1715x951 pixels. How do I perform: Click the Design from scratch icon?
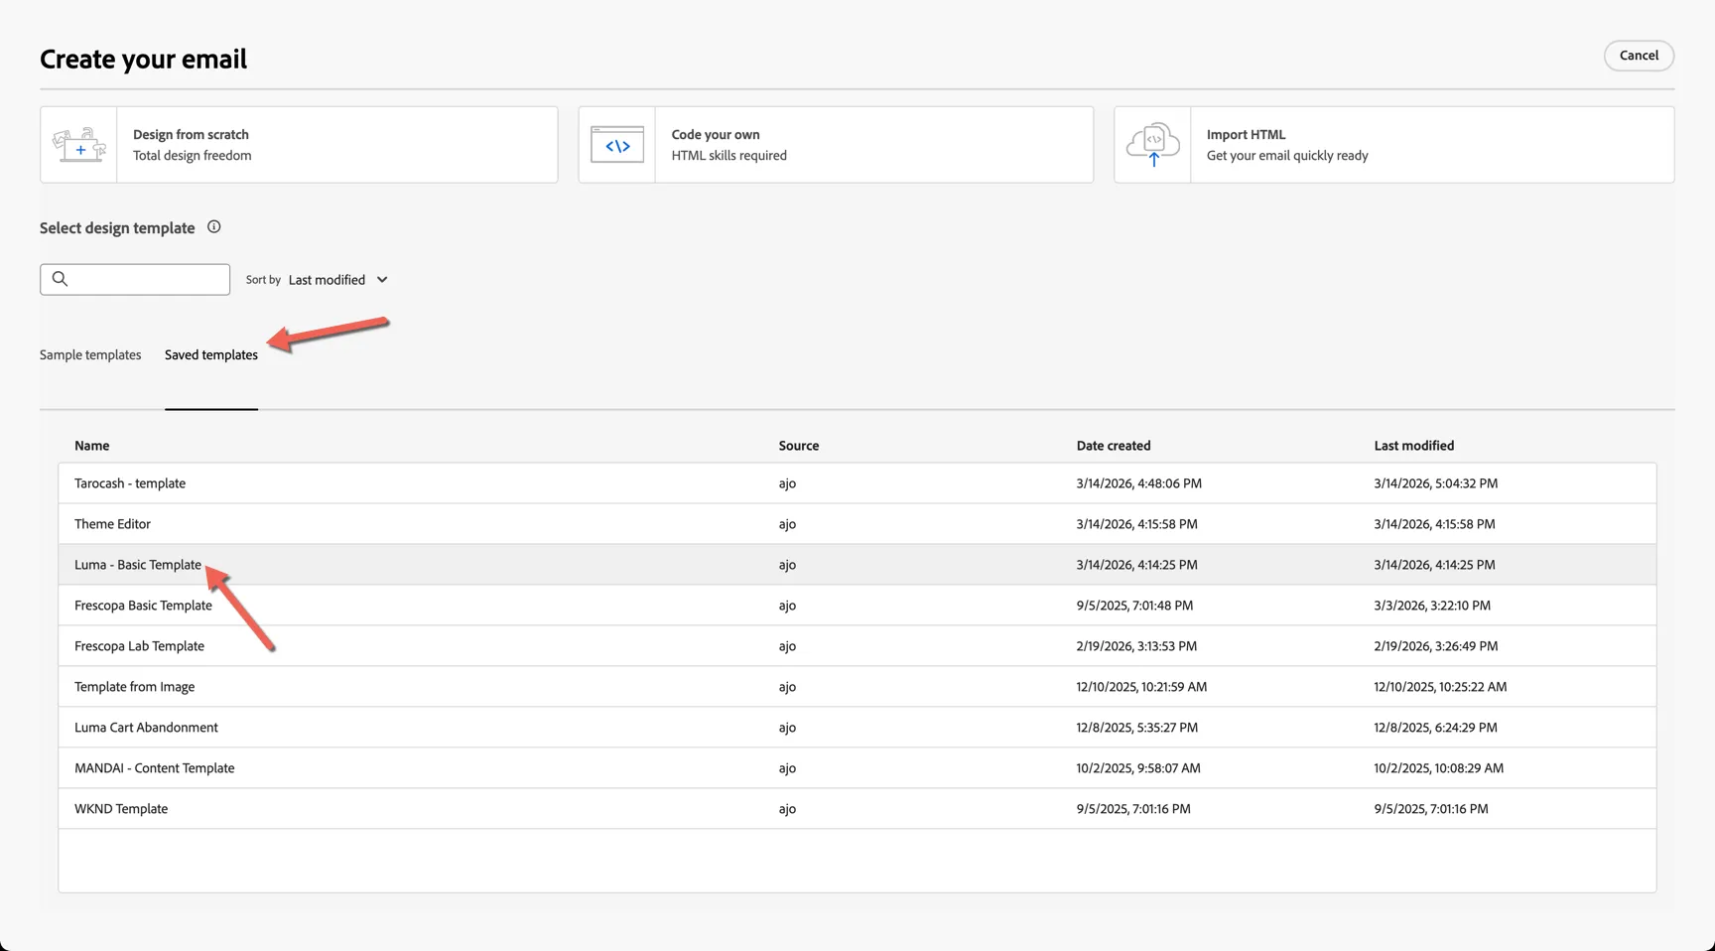79,145
